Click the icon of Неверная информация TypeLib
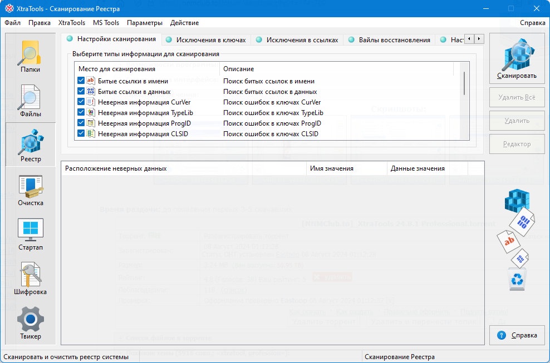Image resolution: width=550 pixels, height=363 pixels. [x=91, y=112]
